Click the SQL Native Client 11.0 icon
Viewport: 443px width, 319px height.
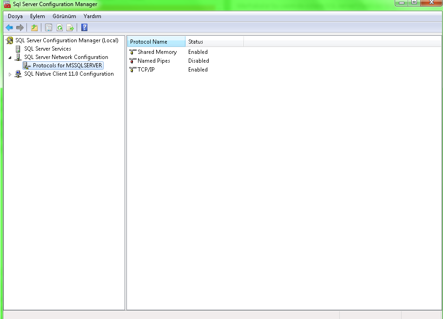point(18,74)
